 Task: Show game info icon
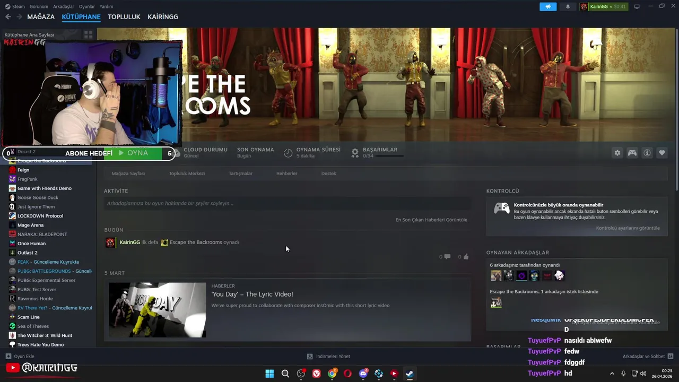coord(647,153)
